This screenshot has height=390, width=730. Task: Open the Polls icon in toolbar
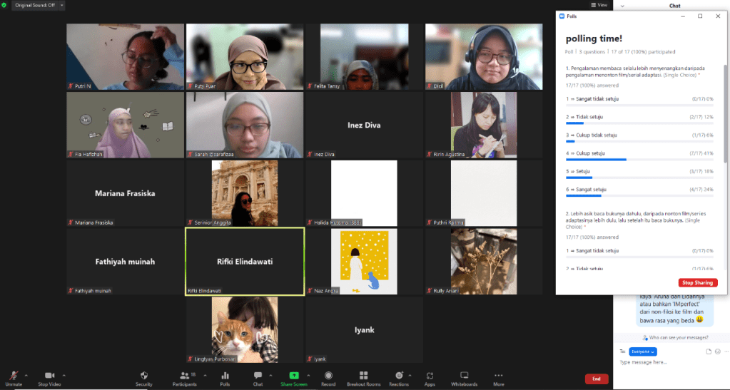click(x=225, y=375)
